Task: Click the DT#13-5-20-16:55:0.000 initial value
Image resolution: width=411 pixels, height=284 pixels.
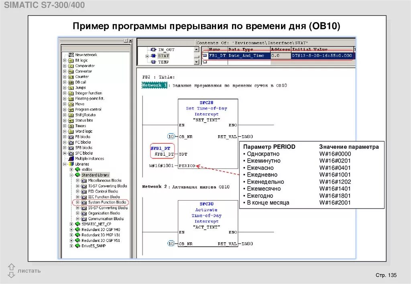Action: pyautogui.click(x=322, y=55)
